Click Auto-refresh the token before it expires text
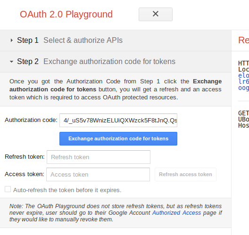The height and width of the screenshot is (235, 249). (x=67, y=190)
